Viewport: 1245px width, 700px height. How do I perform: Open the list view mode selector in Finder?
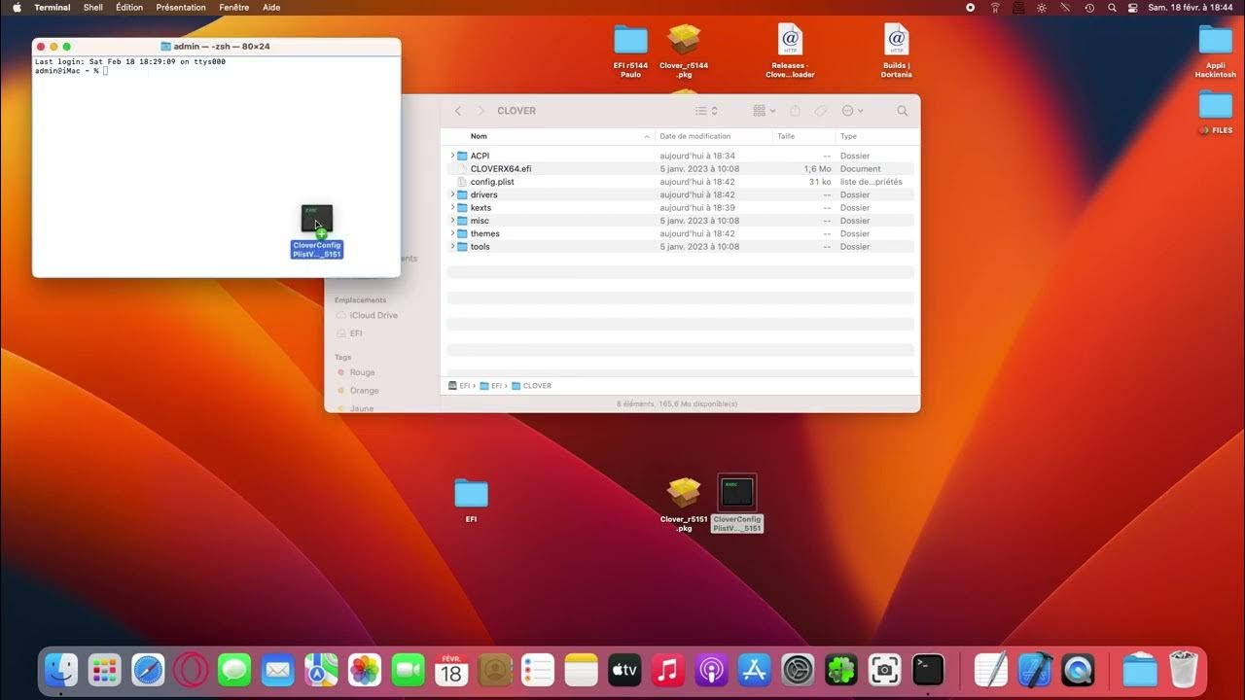pyautogui.click(x=706, y=111)
